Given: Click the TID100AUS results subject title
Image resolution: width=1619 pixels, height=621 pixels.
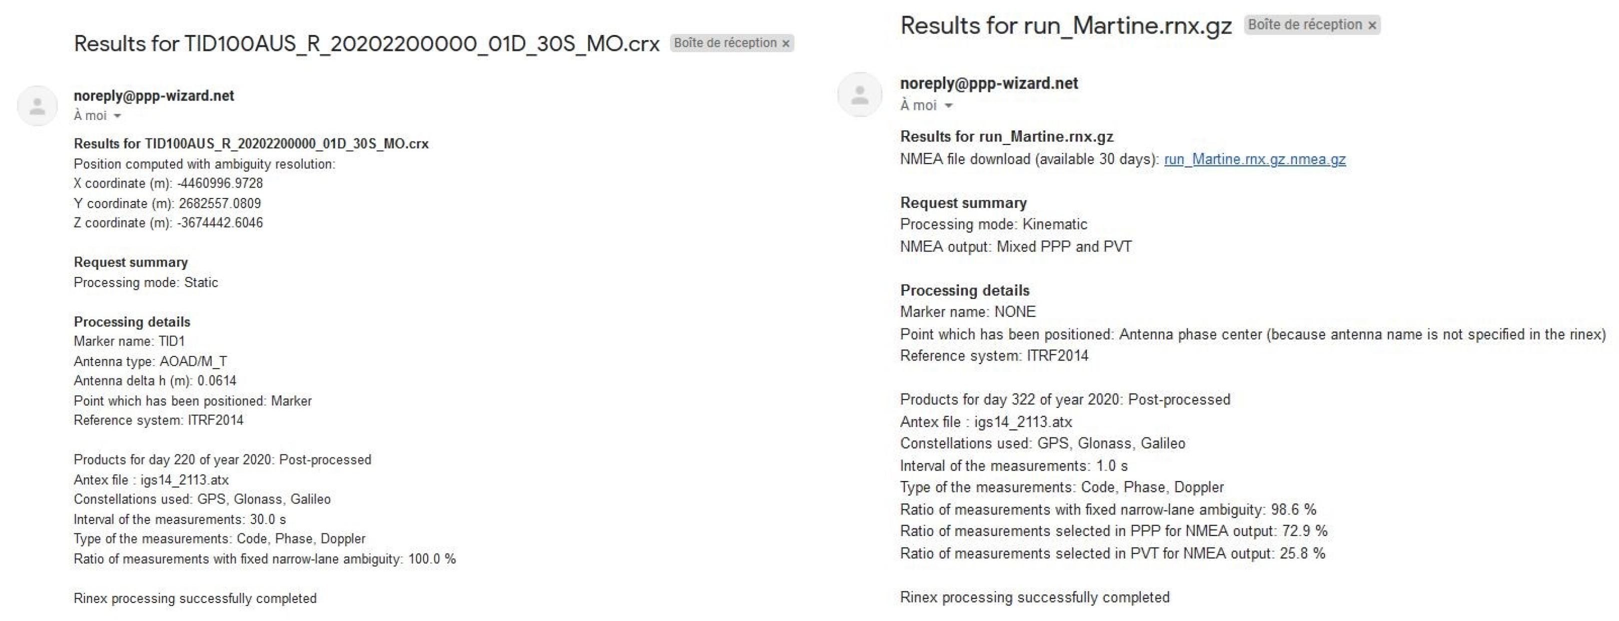Looking at the screenshot, I should (367, 43).
